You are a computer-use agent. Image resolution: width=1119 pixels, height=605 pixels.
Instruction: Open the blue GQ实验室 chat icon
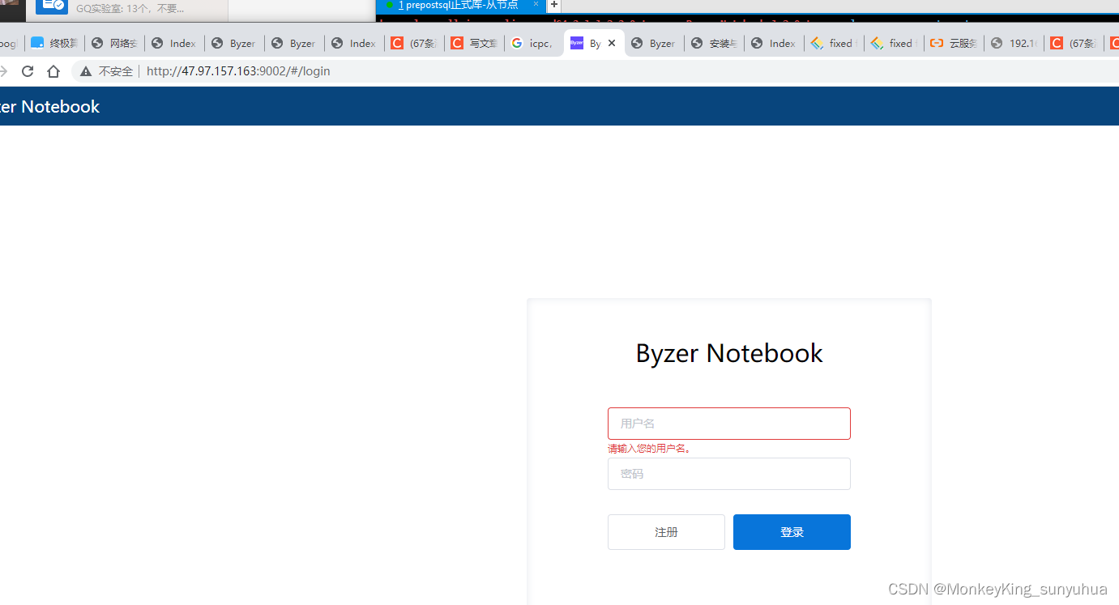point(52,6)
